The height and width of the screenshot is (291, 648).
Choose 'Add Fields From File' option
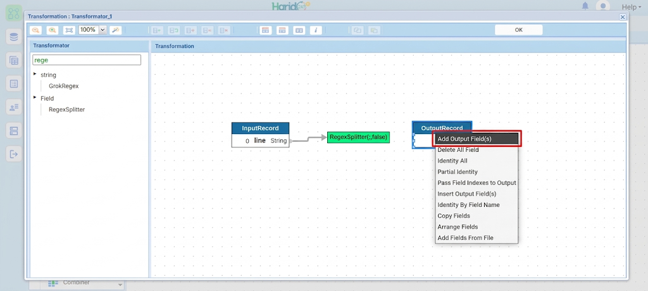[x=477, y=238]
